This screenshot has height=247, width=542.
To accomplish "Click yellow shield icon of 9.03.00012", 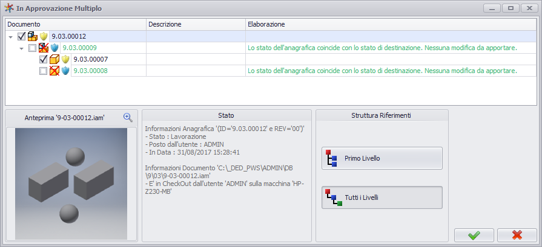I will 43,36.
